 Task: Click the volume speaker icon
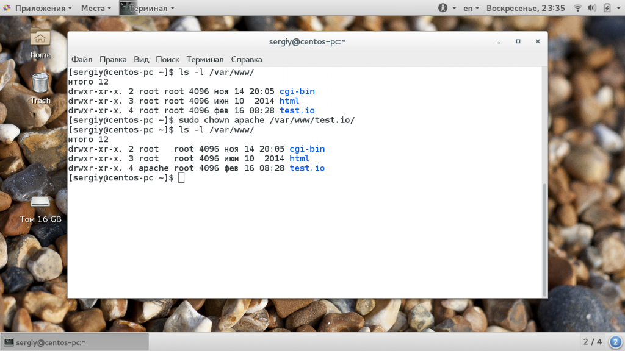click(592, 8)
